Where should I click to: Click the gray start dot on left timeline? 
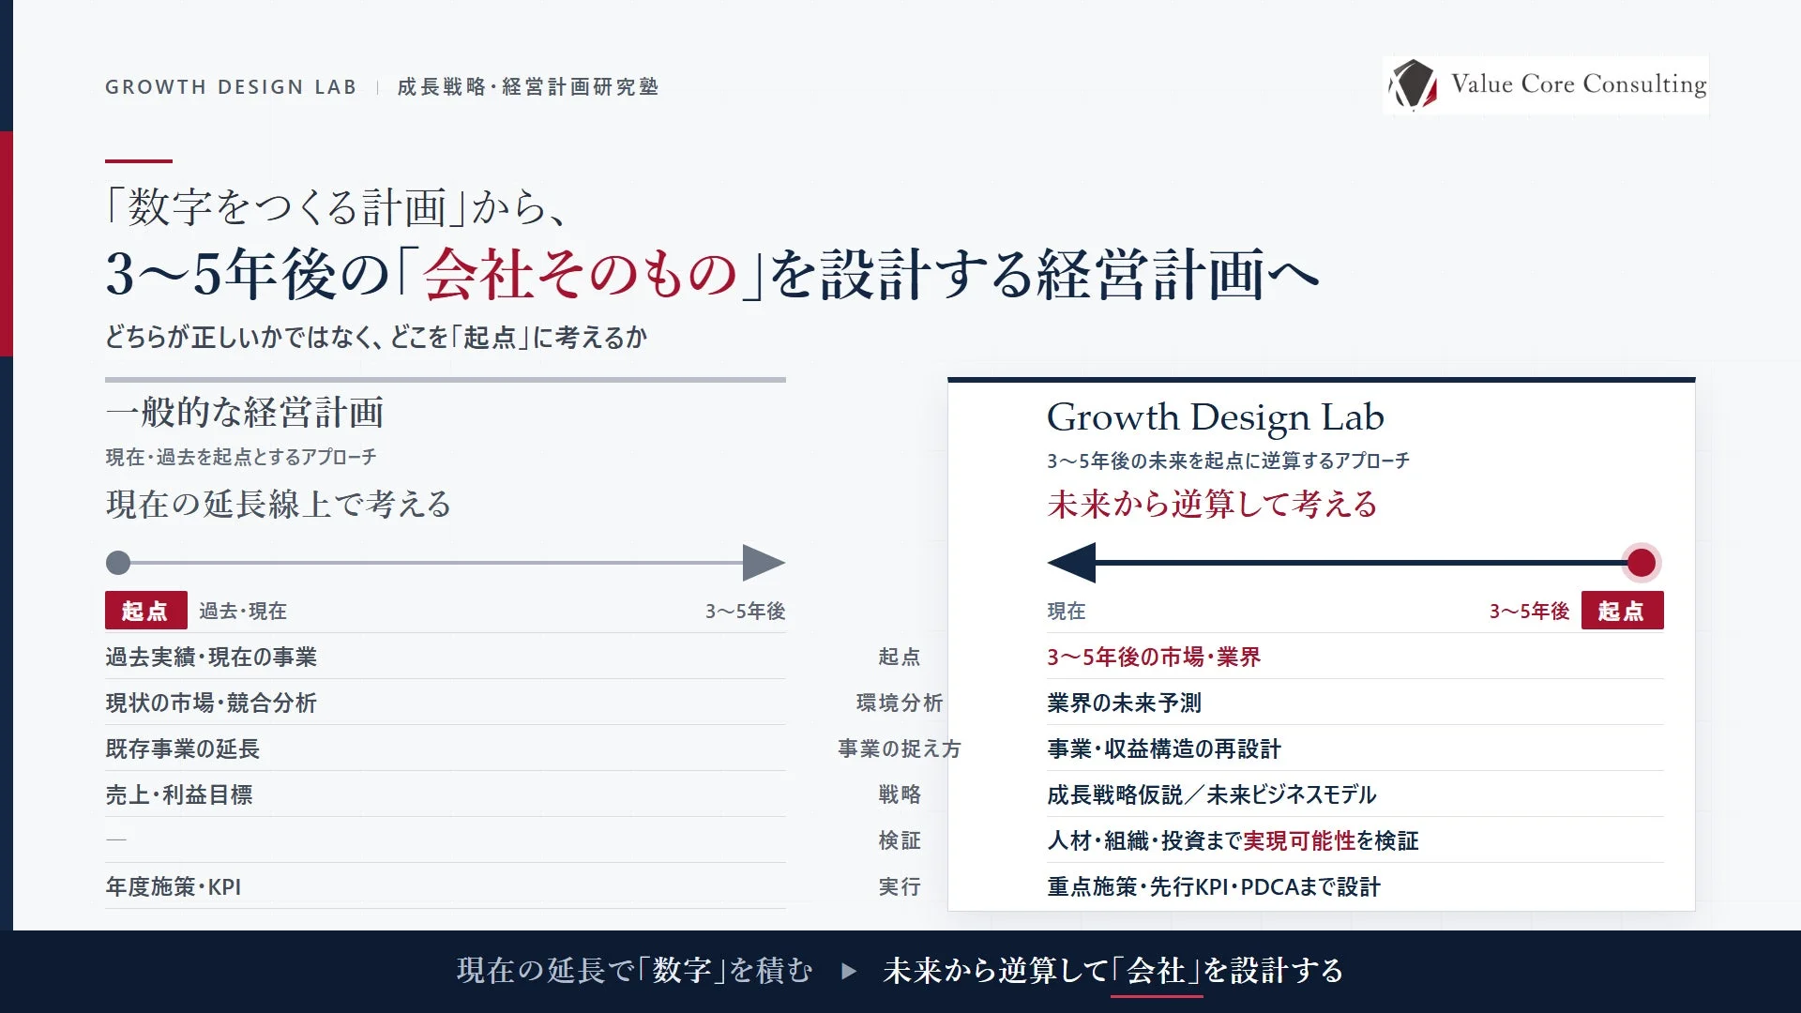(118, 563)
